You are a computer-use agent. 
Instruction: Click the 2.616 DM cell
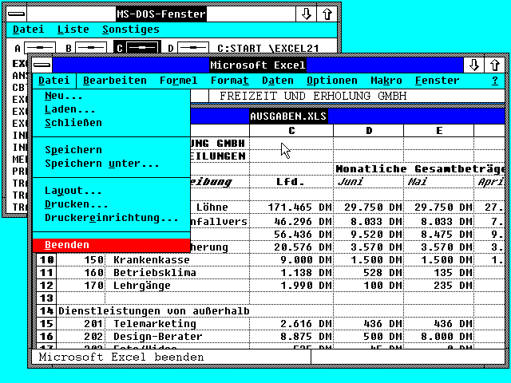(291, 323)
